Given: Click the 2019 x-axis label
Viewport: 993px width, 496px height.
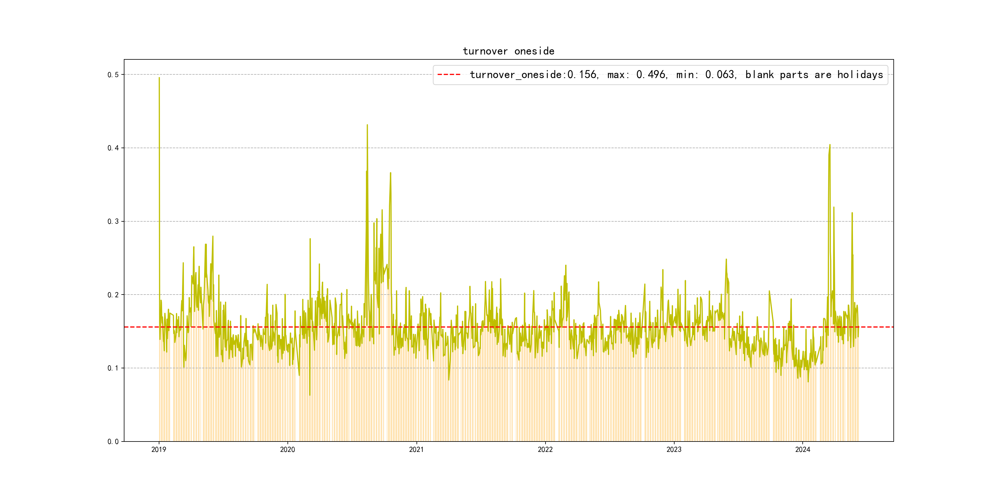Looking at the screenshot, I should [x=158, y=449].
